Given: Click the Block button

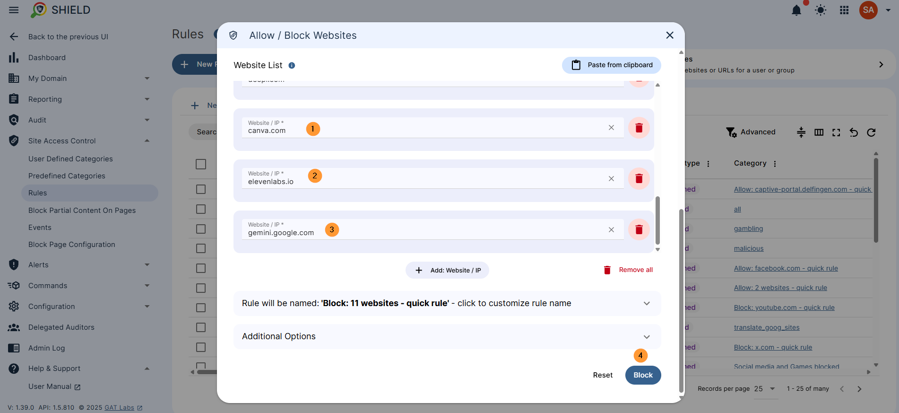Looking at the screenshot, I should (x=643, y=375).
